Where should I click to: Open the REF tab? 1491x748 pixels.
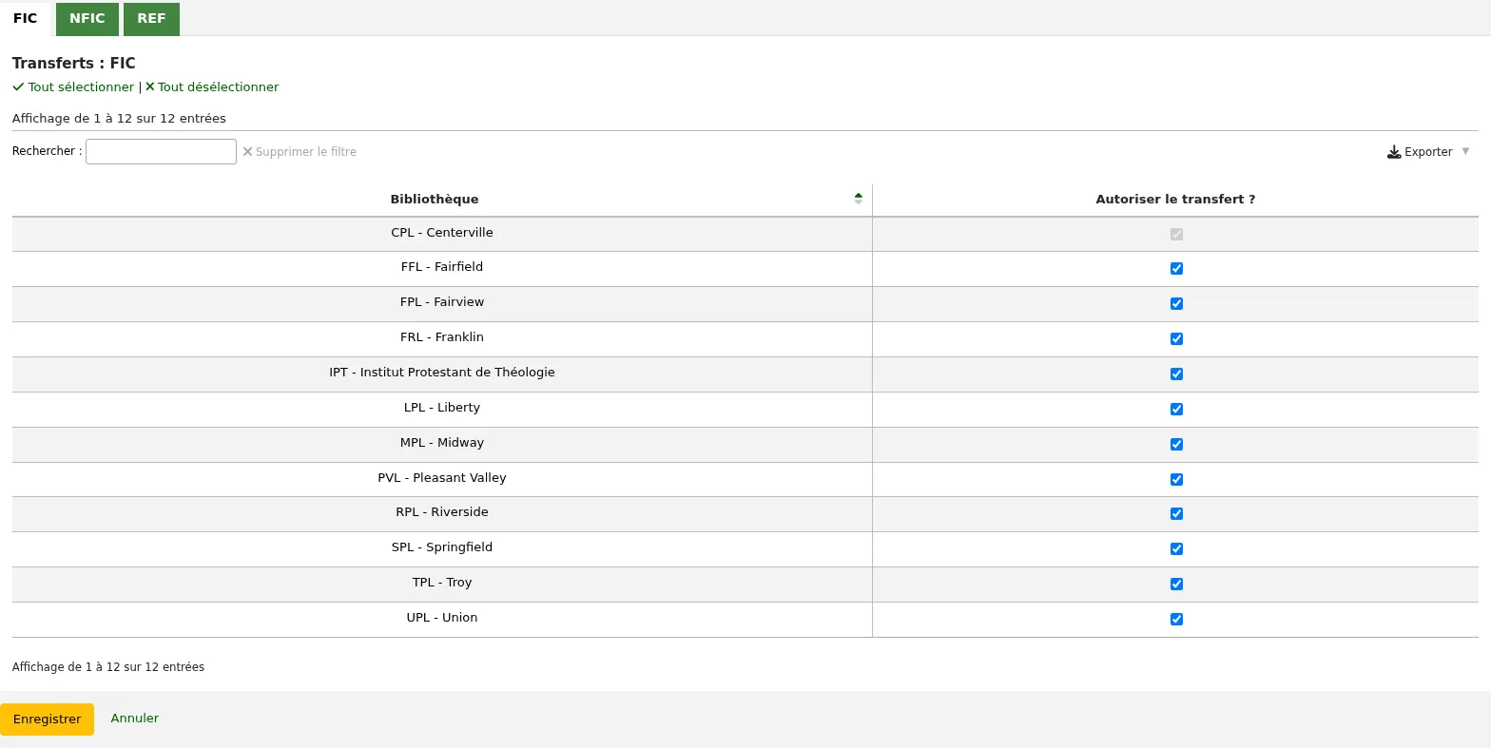pos(151,19)
